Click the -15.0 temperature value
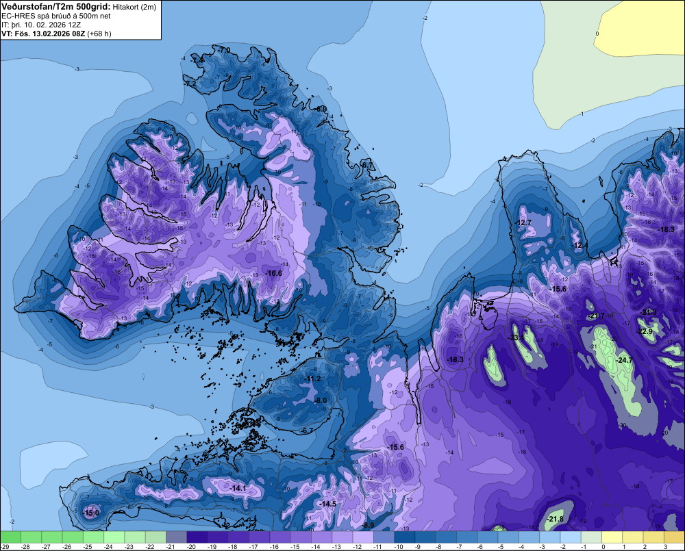The height and width of the screenshot is (551, 685). [x=91, y=513]
